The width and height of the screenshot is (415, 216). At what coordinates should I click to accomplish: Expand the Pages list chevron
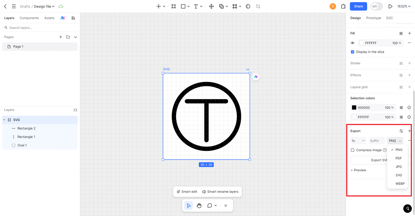point(76,37)
